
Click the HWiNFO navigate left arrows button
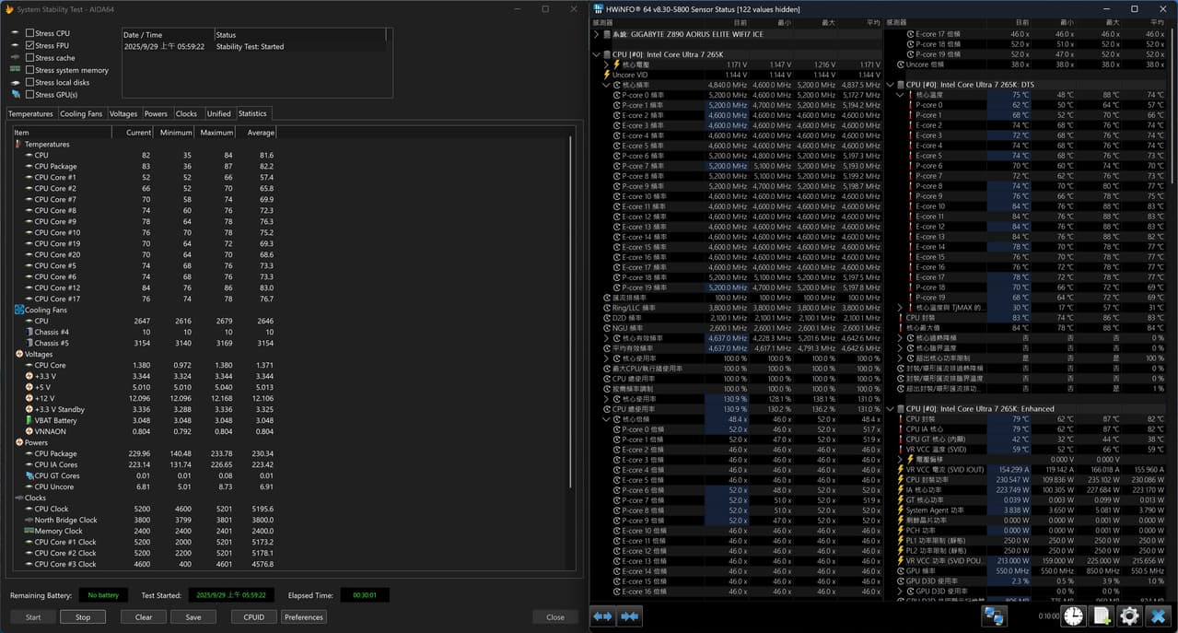coord(602,616)
